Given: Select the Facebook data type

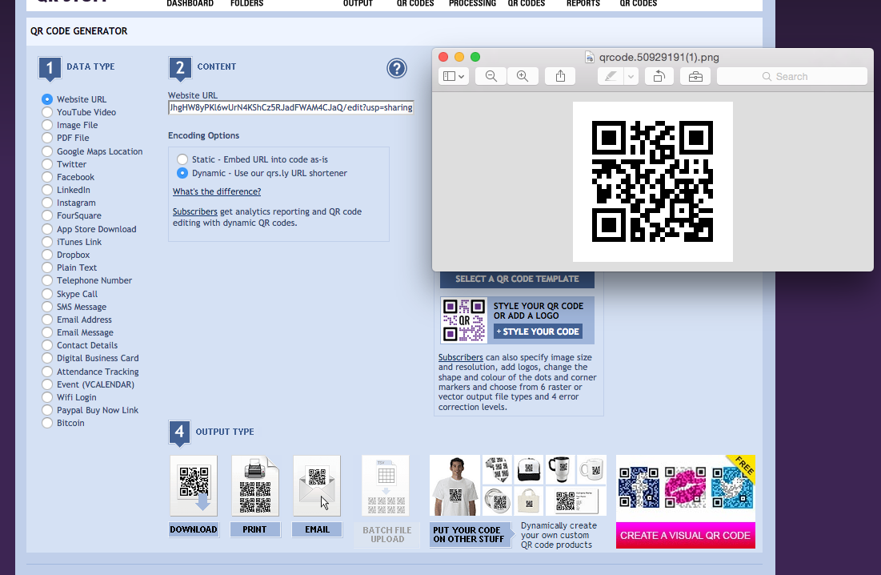Looking at the screenshot, I should (x=46, y=177).
